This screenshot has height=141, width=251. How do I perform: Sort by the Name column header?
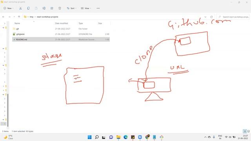[17, 23]
